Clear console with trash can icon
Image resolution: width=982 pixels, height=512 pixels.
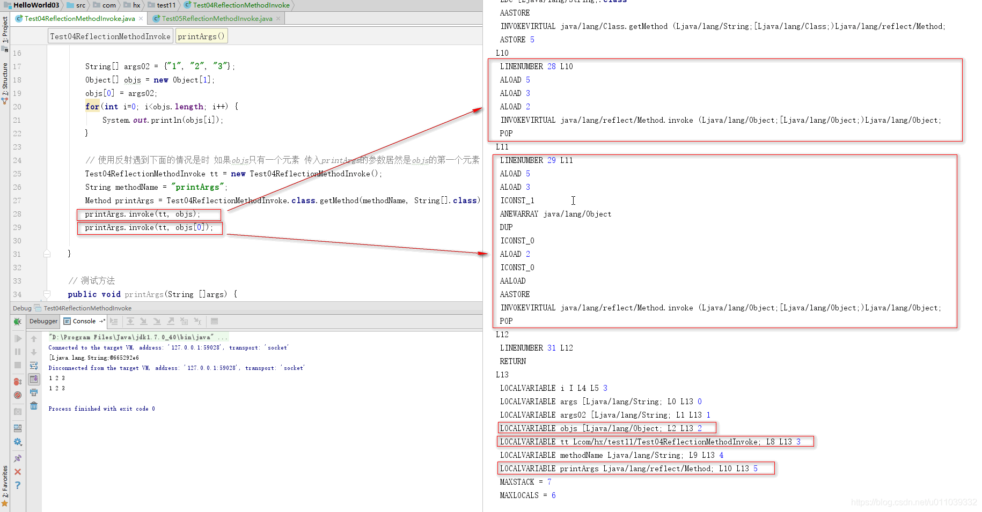34,406
